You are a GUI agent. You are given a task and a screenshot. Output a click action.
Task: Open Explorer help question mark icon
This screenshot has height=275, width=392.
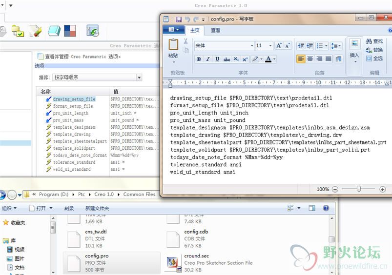tap(326, 208)
